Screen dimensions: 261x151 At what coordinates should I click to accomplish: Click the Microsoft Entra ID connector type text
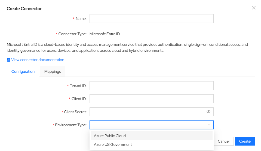pyautogui.click(x=105, y=34)
